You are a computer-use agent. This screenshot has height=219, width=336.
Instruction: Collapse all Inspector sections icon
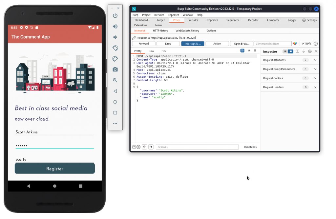304,51
